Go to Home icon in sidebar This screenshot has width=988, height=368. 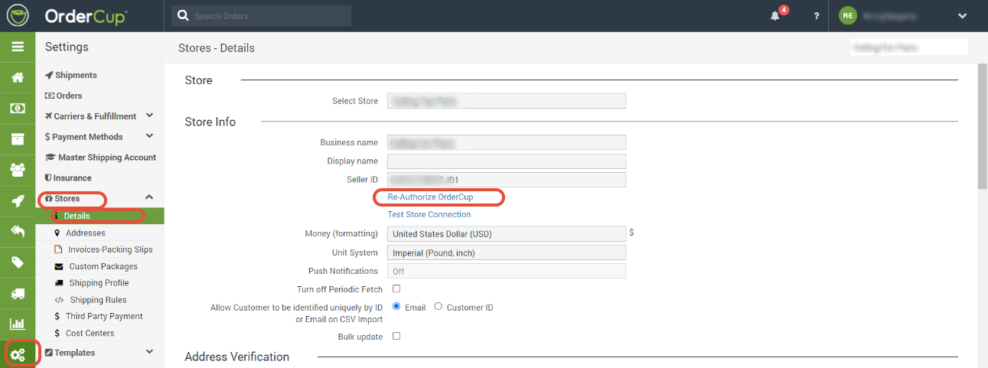[17, 77]
